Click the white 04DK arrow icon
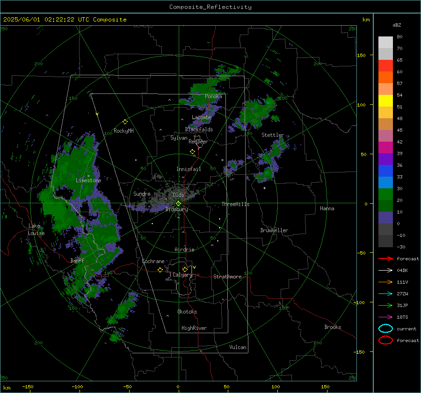 pyautogui.click(x=385, y=271)
